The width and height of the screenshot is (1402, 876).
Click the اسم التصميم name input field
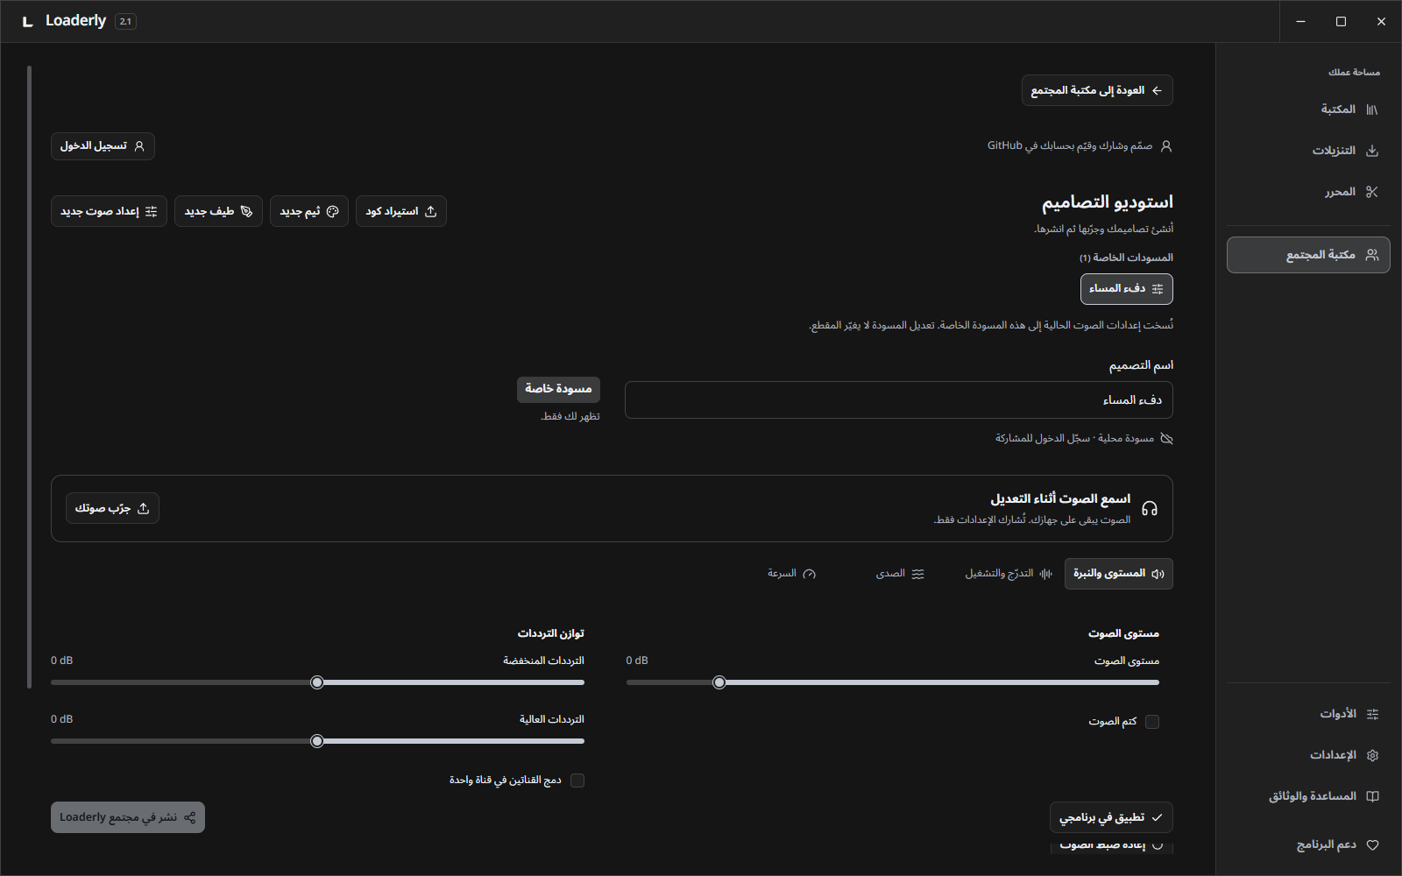click(x=898, y=400)
